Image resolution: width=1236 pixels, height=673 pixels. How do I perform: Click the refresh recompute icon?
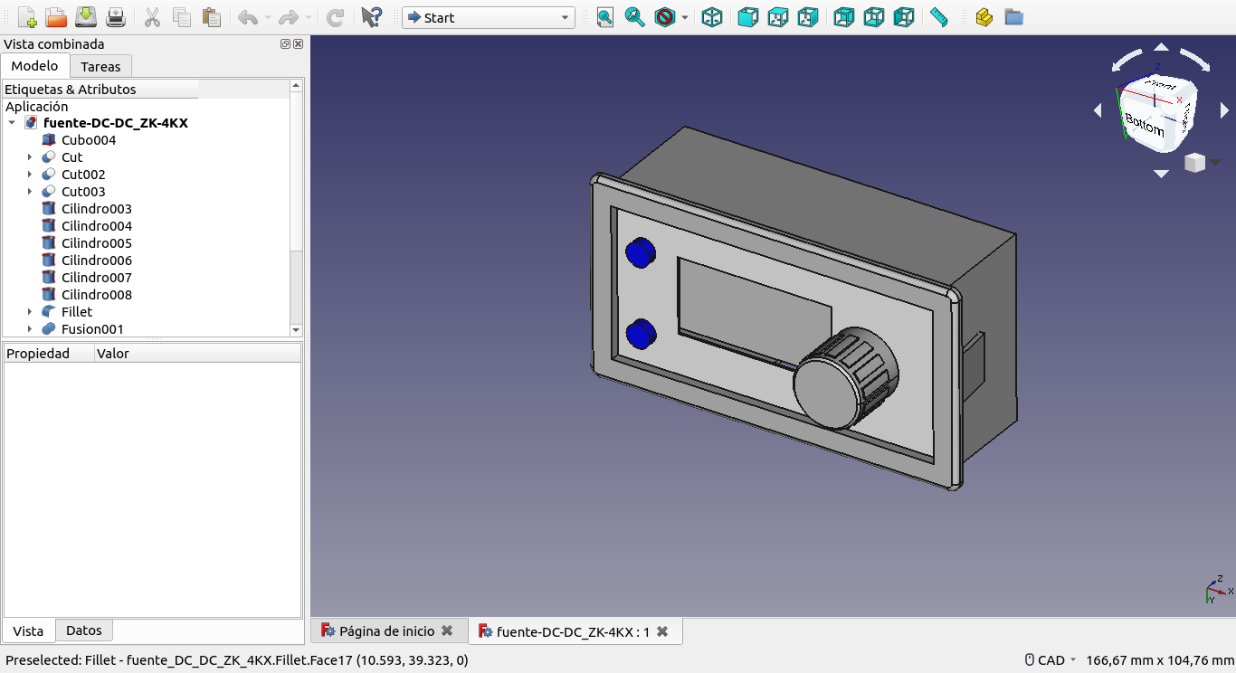(335, 17)
